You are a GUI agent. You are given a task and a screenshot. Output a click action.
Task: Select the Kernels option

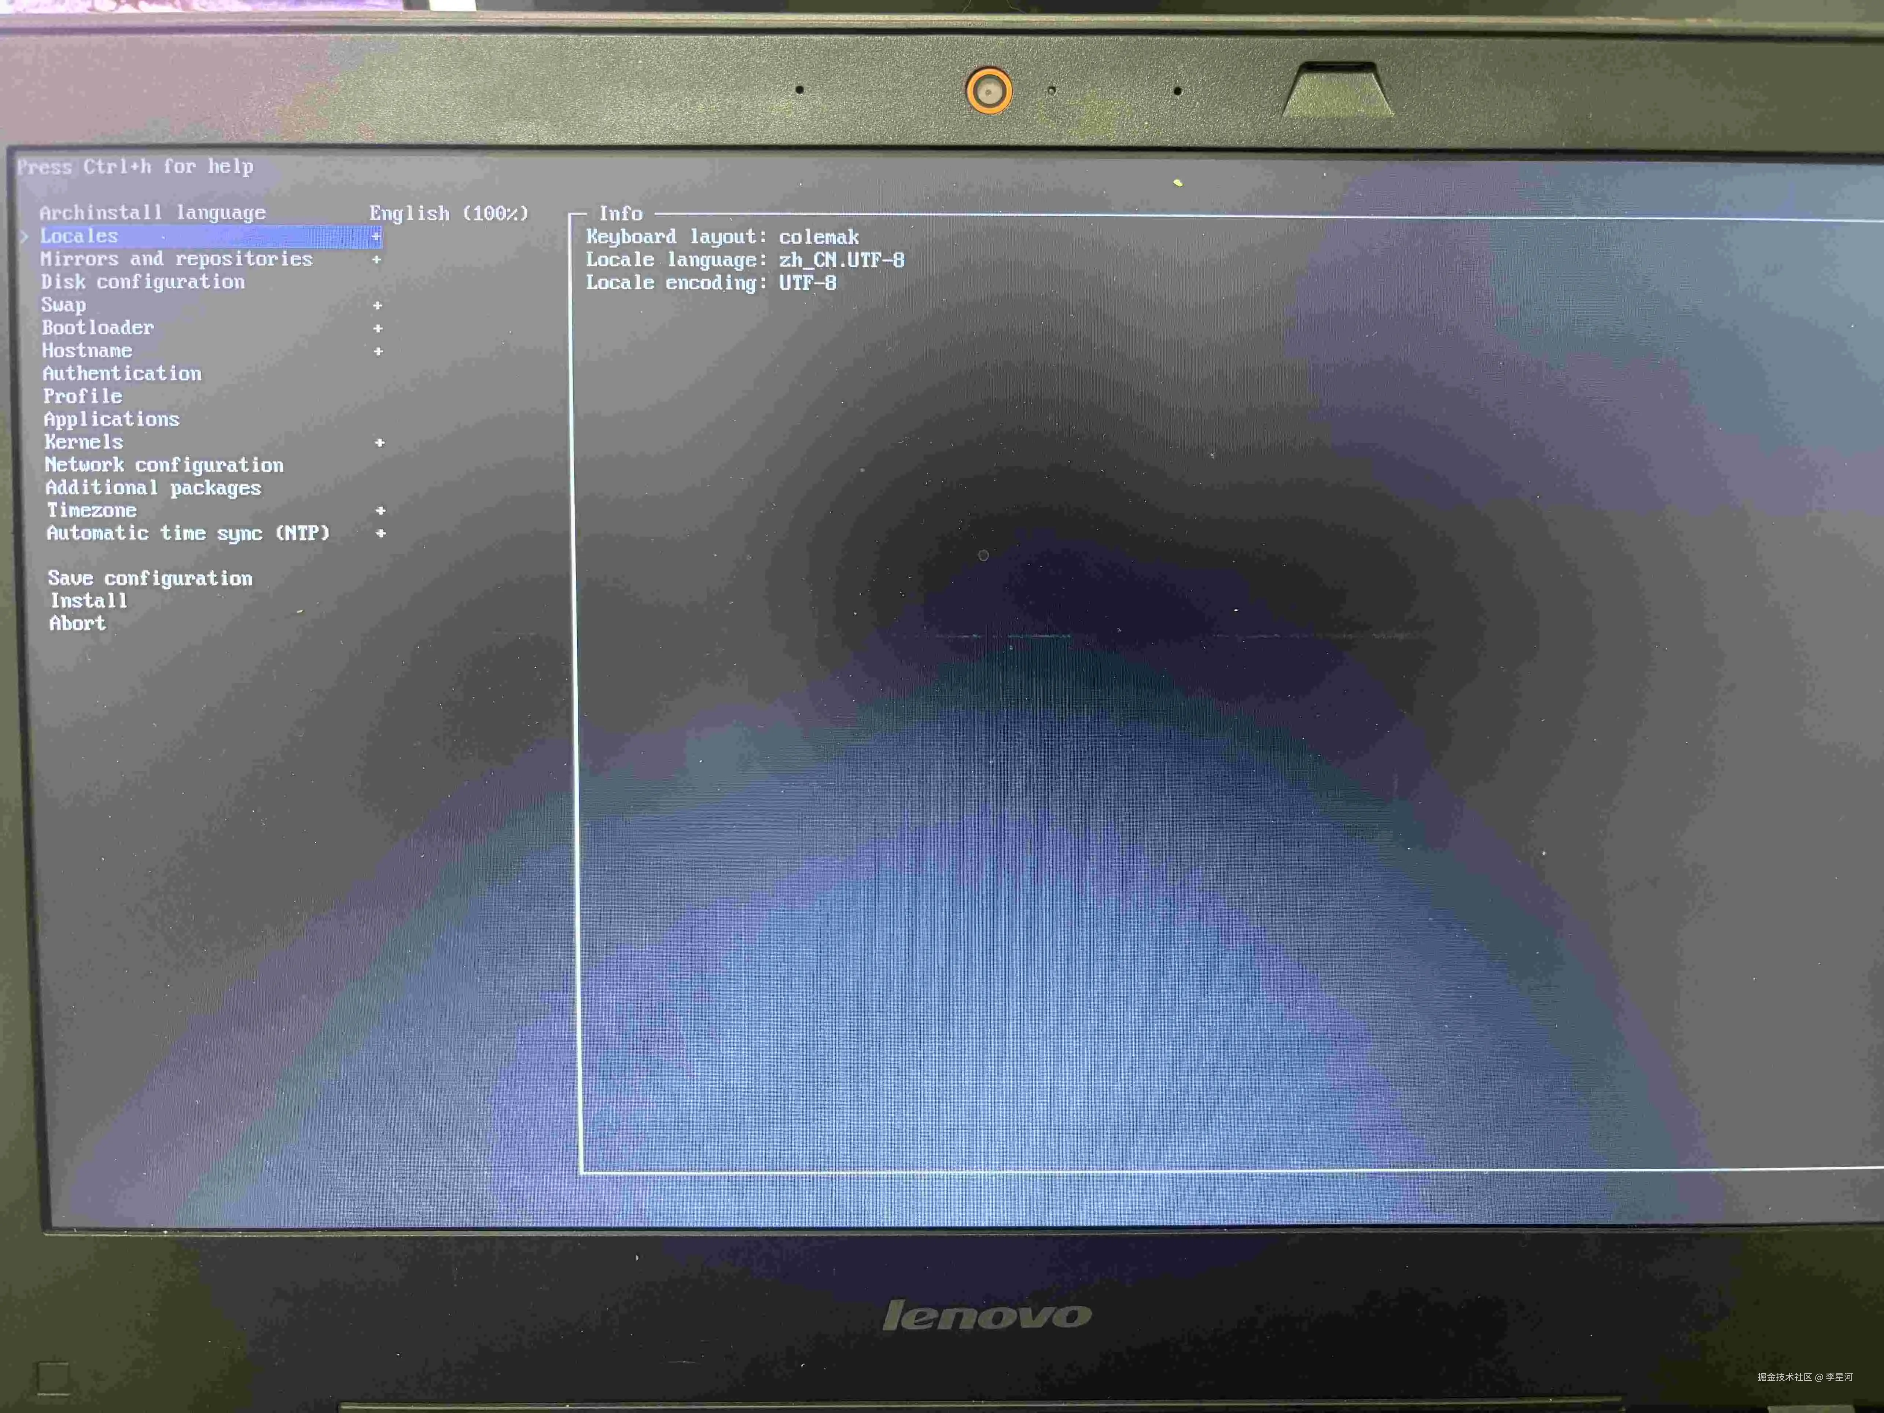click(84, 442)
